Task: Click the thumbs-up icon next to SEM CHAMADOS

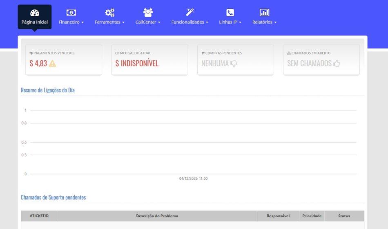Action: (x=337, y=64)
